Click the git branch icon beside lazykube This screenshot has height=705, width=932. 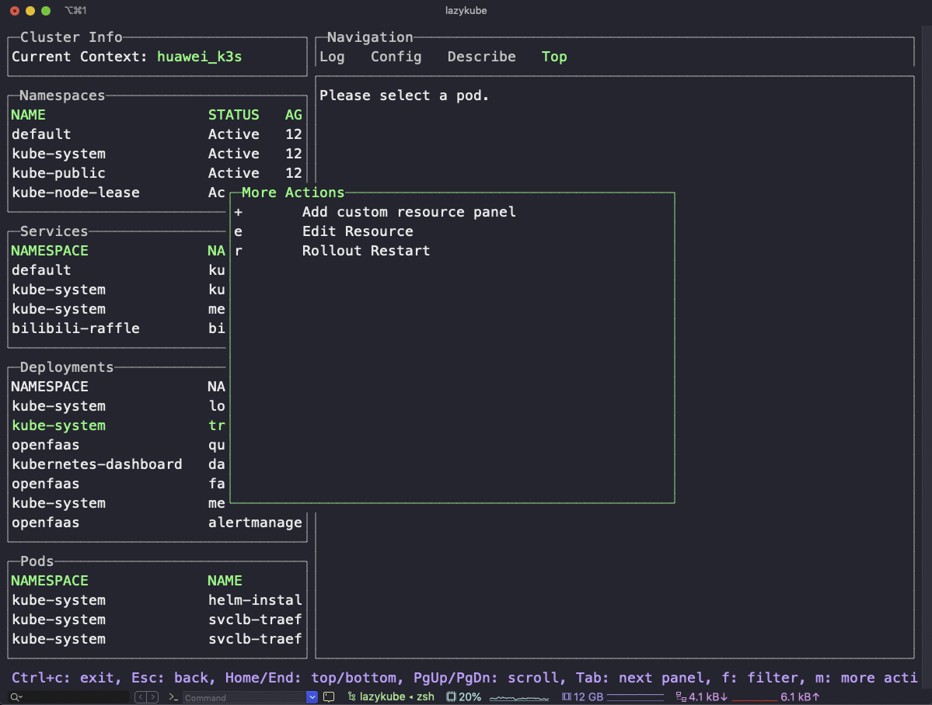351,696
